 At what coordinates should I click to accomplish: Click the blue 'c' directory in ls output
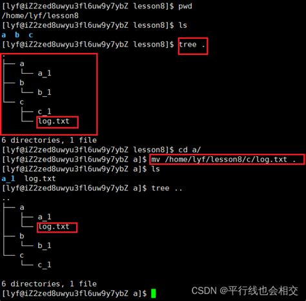[x=31, y=35]
